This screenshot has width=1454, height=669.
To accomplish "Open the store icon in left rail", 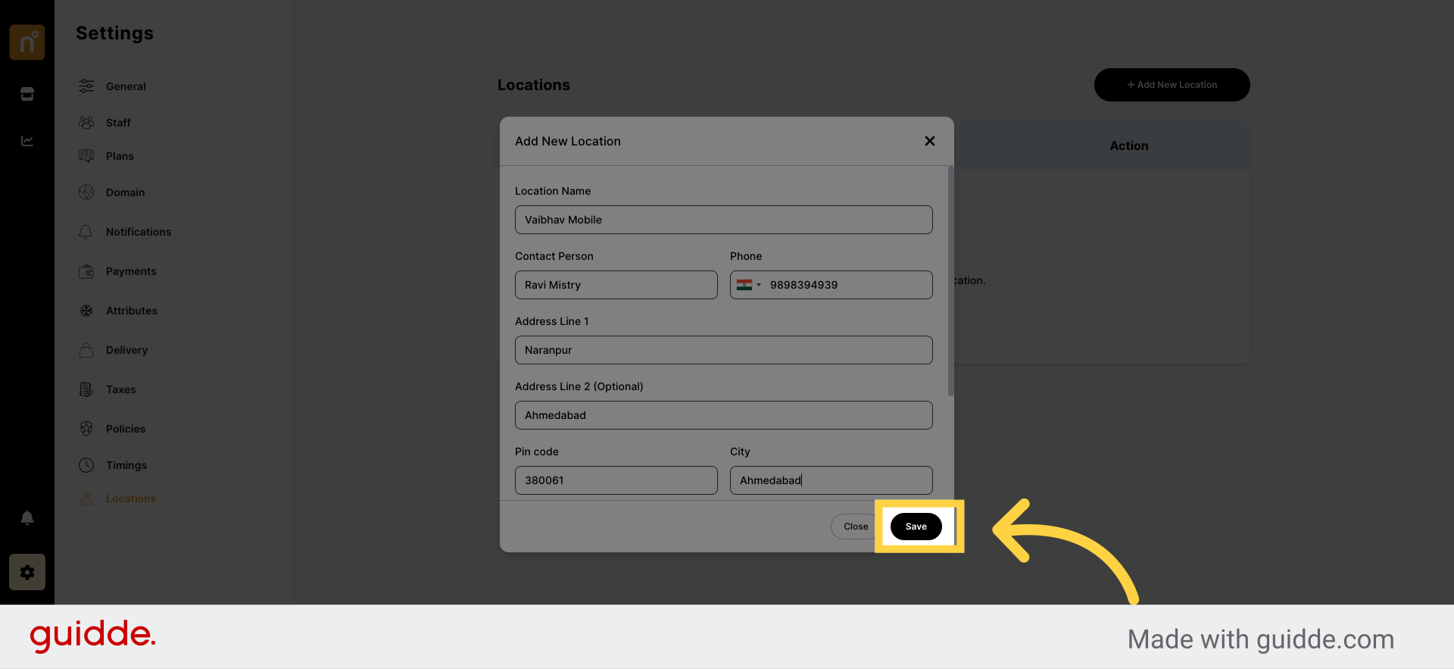I will [27, 94].
